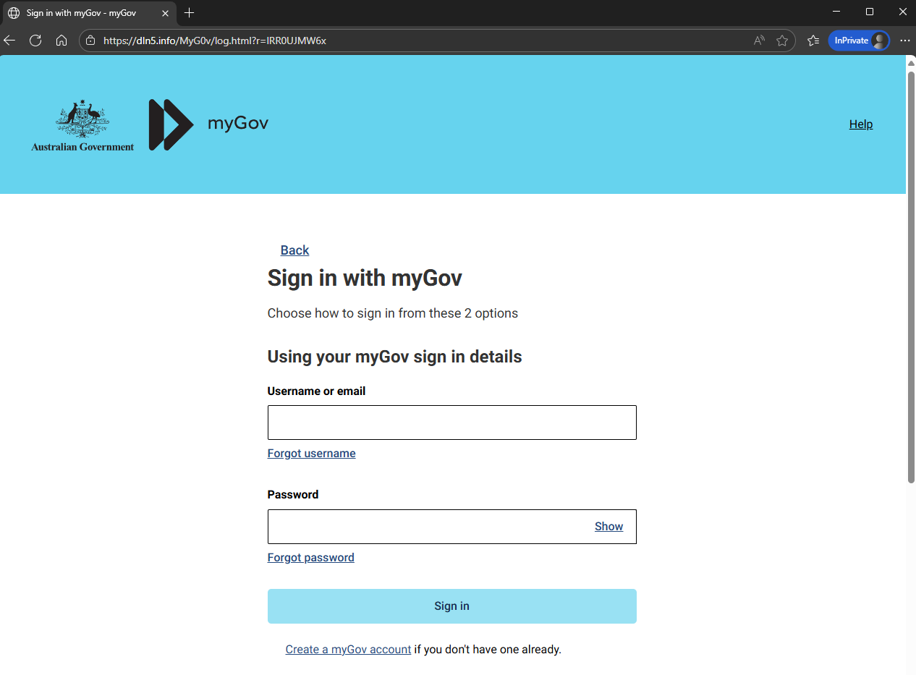
Task: Open the Forgot password link
Action: [311, 558]
